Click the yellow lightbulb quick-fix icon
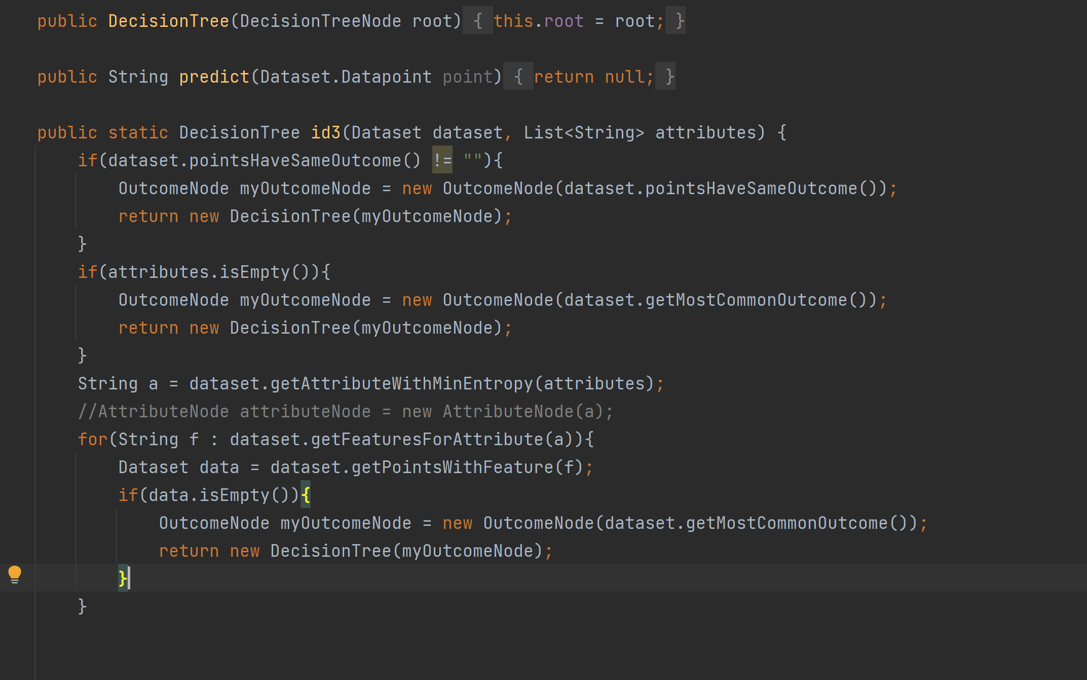This screenshot has height=680, width=1087. click(15, 575)
